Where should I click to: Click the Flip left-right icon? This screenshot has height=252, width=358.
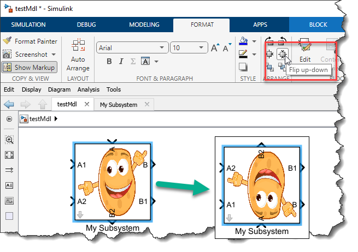point(269,54)
